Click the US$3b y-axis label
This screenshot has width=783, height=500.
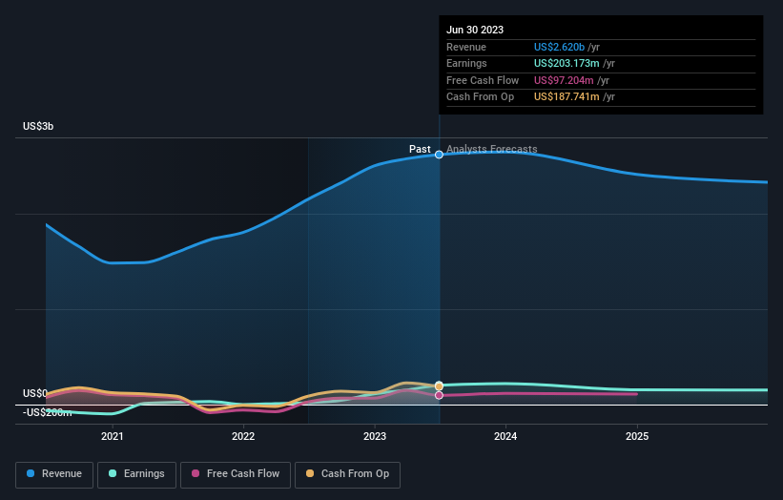[38, 126]
